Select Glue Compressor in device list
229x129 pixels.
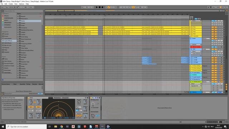pos(26,39)
